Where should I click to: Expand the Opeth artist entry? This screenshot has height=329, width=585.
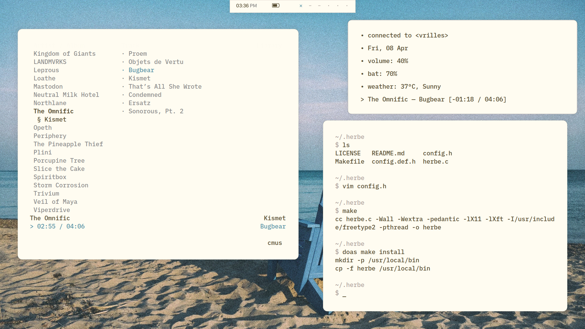(43, 128)
